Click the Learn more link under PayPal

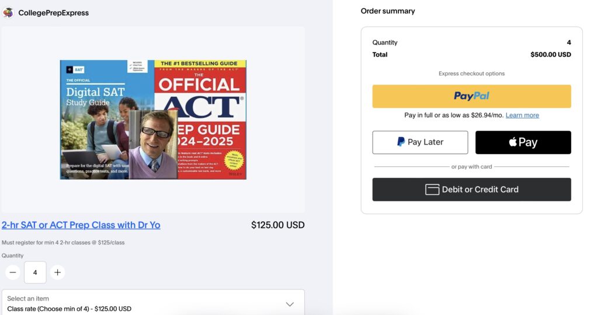click(x=522, y=116)
